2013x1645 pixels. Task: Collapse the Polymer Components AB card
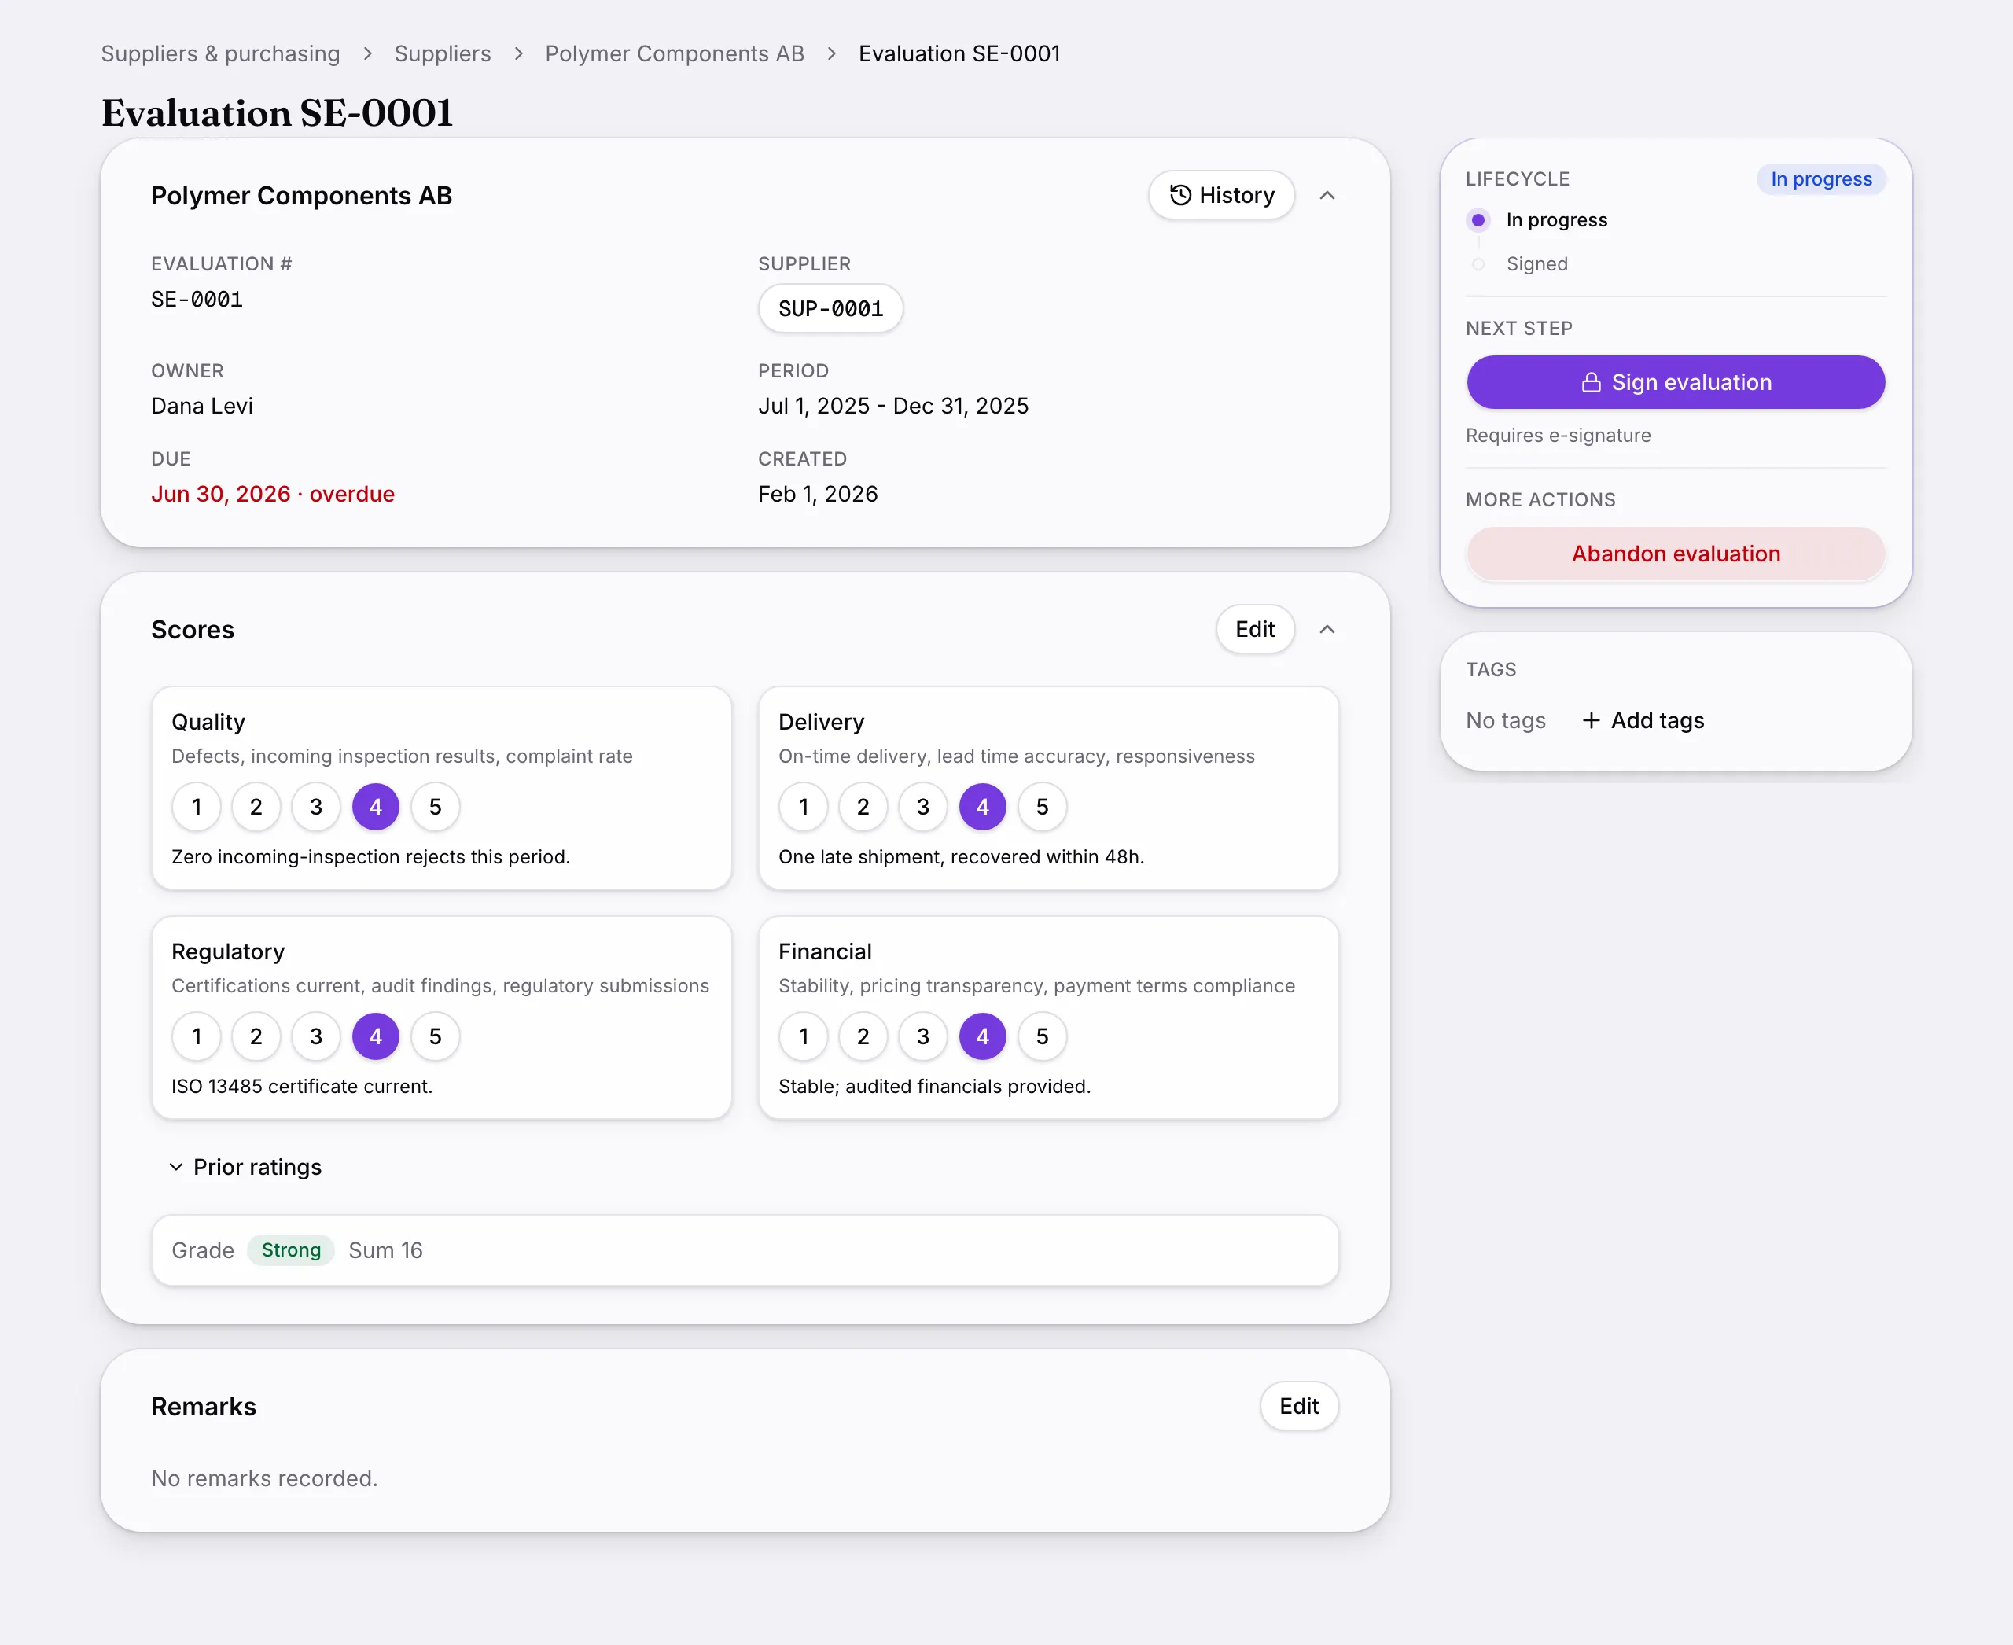1327,195
